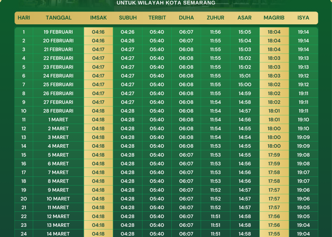Select the TERBIT column header
Screen dimensions: 332x237
click(157, 18)
